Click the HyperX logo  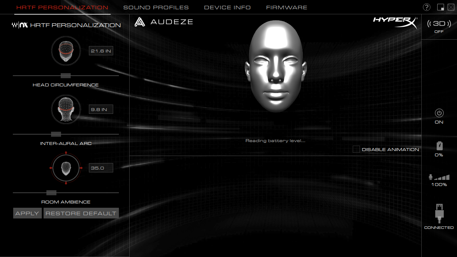click(x=395, y=22)
